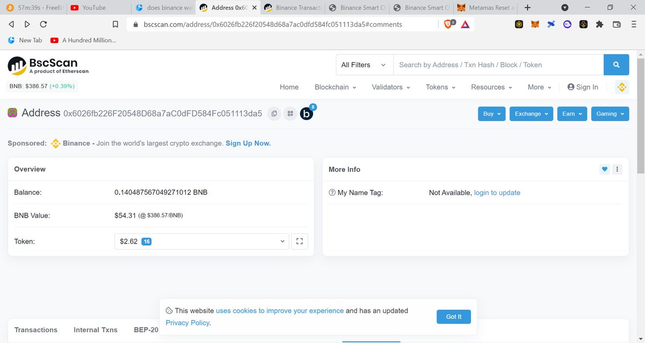Open the three-dot menu in More Info panel
This screenshot has width=645, height=343.
pyautogui.click(x=617, y=169)
